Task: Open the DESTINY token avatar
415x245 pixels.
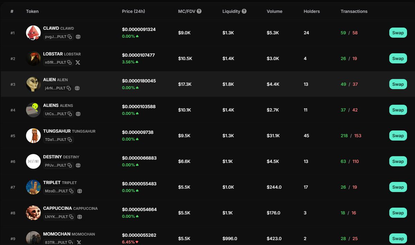Action: point(33,161)
